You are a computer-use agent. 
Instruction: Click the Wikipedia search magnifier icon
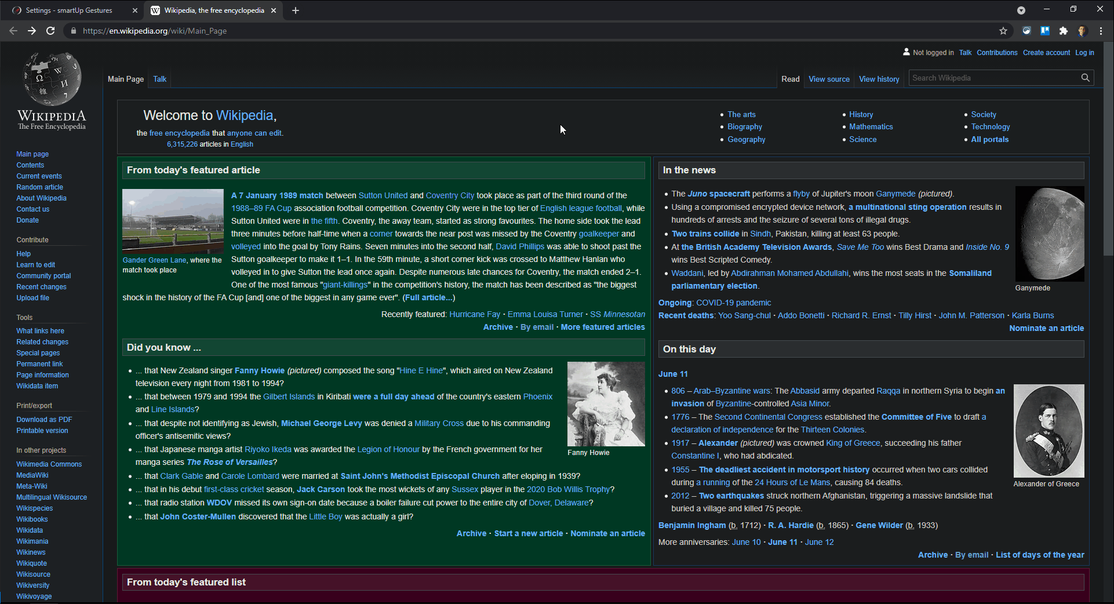[x=1085, y=78]
